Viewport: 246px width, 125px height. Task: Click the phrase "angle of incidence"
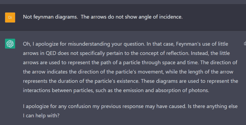(x=161, y=17)
